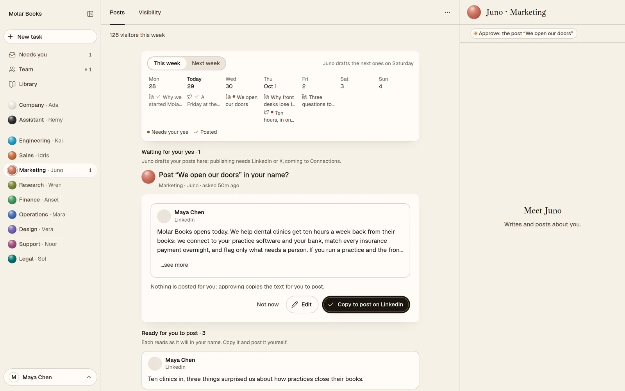Open Company · Ada agent
Image resolution: width=625 pixels, height=391 pixels.
point(50,105)
